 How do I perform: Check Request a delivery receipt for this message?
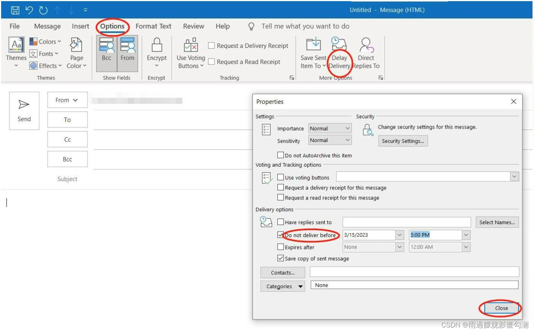(280, 187)
